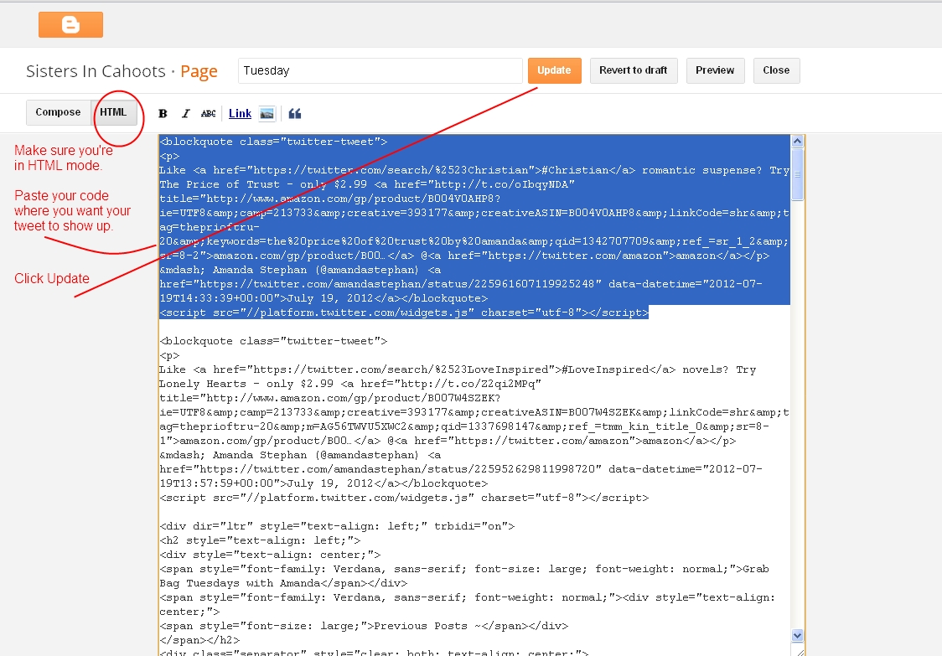942x656 pixels.
Task: Close the page editor
Action: pyautogui.click(x=776, y=70)
